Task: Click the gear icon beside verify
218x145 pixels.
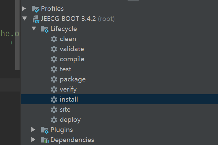Action: (x=54, y=89)
